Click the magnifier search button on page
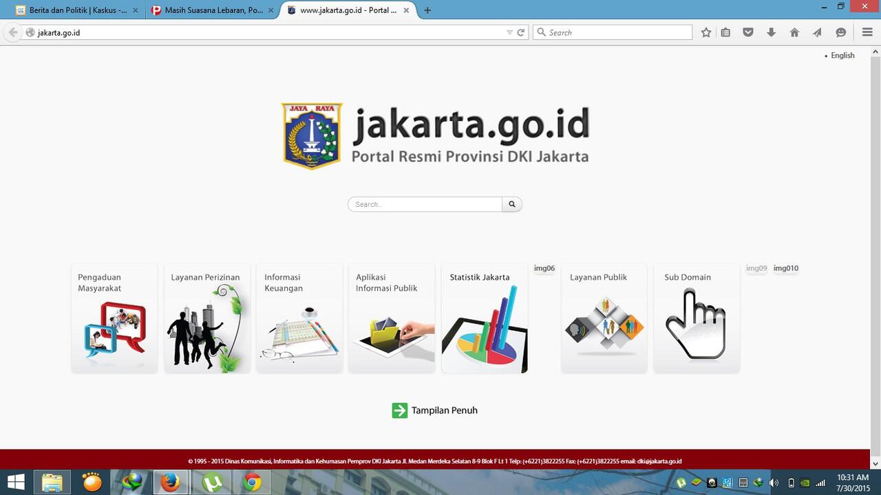Screen dimensions: 881x495 click(512, 204)
